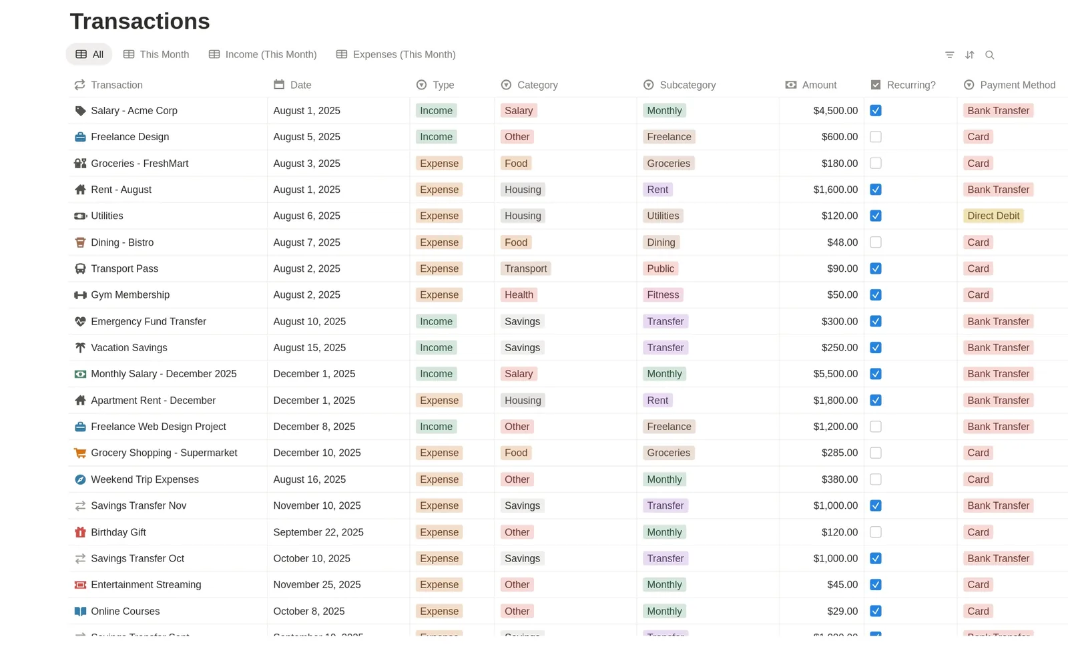This screenshot has width=1068, height=667.
Task: Open the Payment Method column header menu
Action: click(1010, 85)
